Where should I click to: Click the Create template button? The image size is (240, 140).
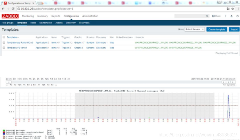point(217,30)
